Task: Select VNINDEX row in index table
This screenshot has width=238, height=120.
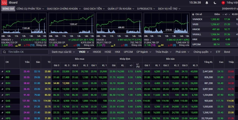Action: (214, 19)
